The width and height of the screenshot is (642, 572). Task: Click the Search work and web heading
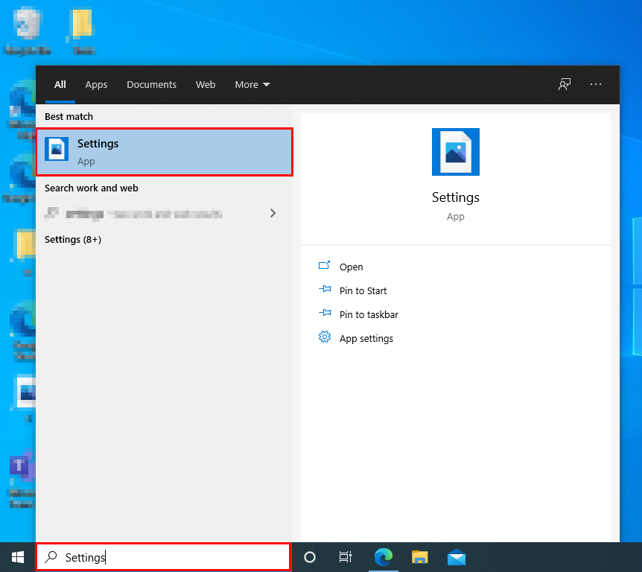[x=92, y=188]
